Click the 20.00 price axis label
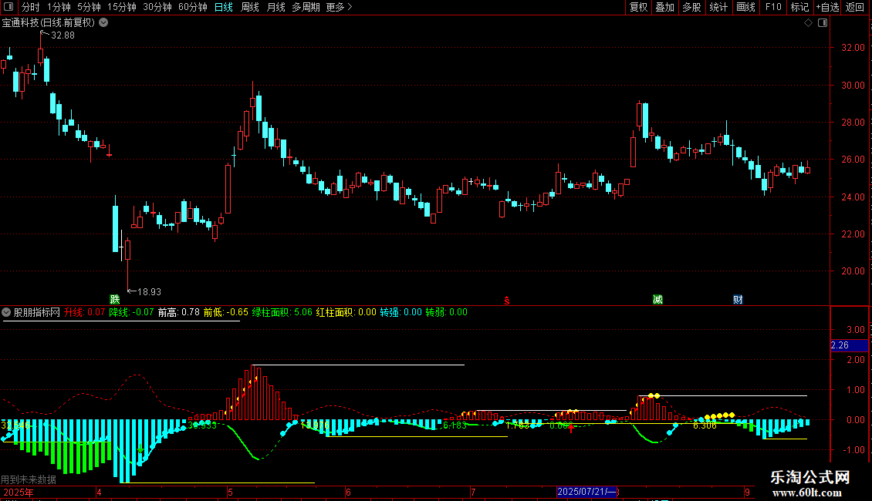872x501 pixels. click(853, 271)
